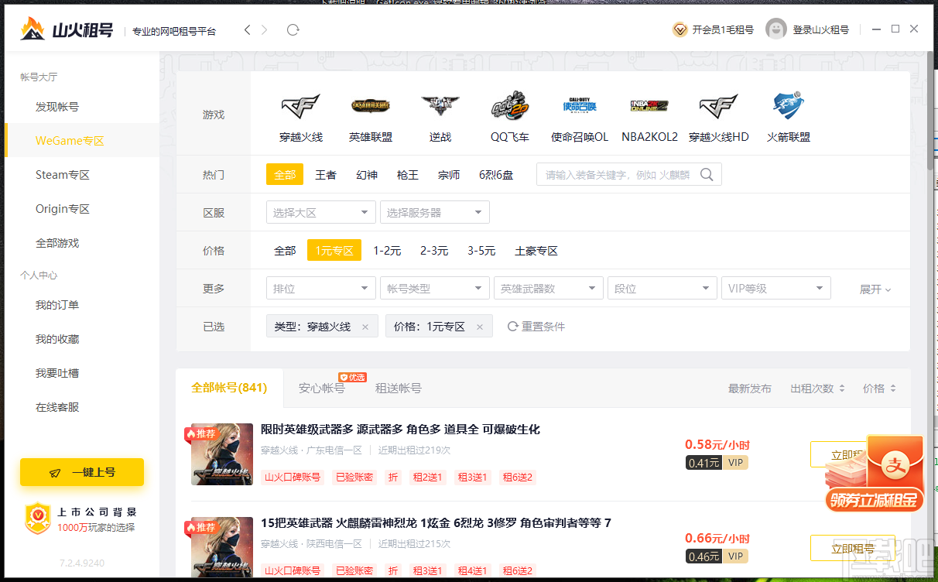Go back with the left arrow
This screenshot has width=938, height=582.
point(248,30)
